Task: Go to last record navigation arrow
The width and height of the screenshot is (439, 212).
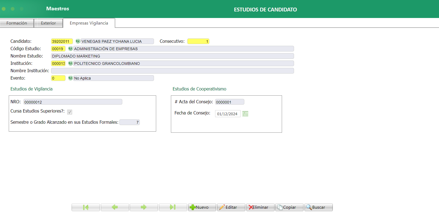Action: click(173, 207)
